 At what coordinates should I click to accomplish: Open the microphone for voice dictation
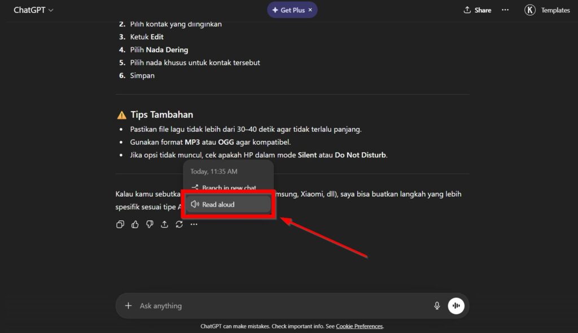point(436,305)
